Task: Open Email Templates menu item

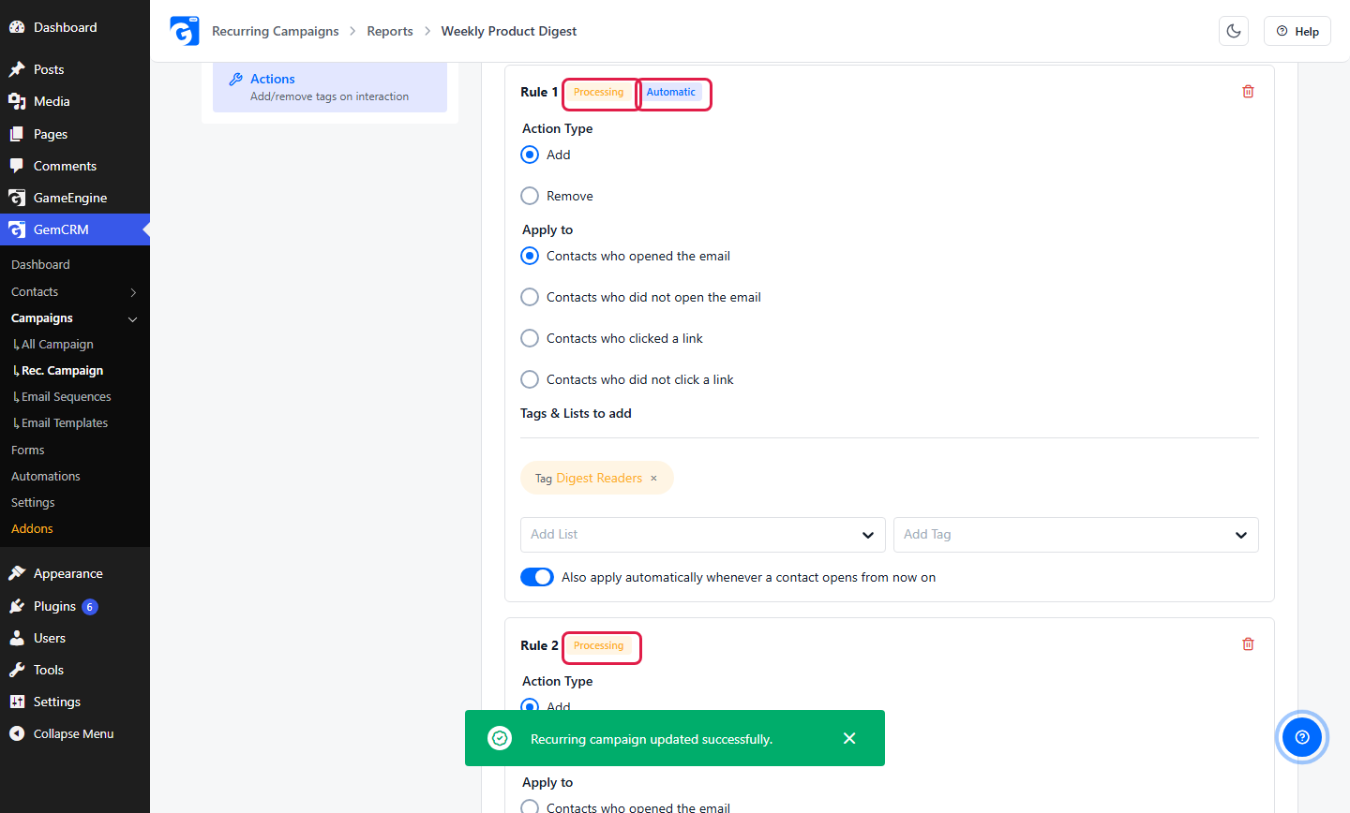Action: coord(65,423)
